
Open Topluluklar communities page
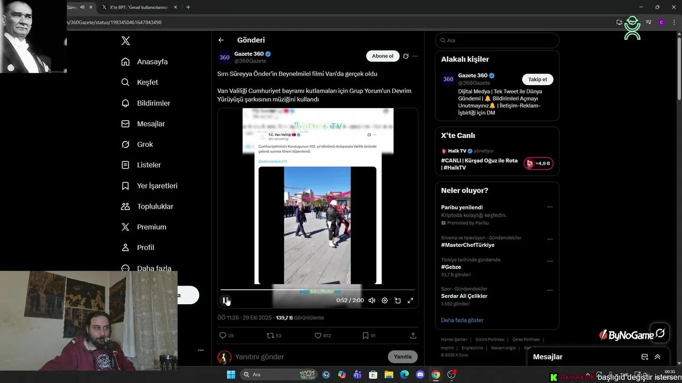(x=147, y=206)
